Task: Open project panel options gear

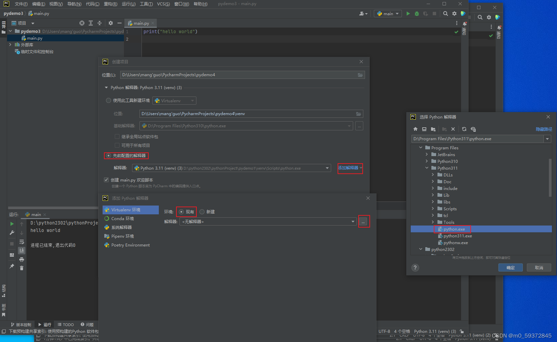Action: pyautogui.click(x=111, y=23)
